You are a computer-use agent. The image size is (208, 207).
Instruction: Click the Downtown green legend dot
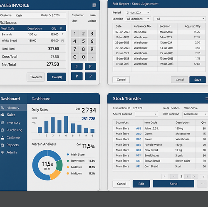[x=68, y=161]
